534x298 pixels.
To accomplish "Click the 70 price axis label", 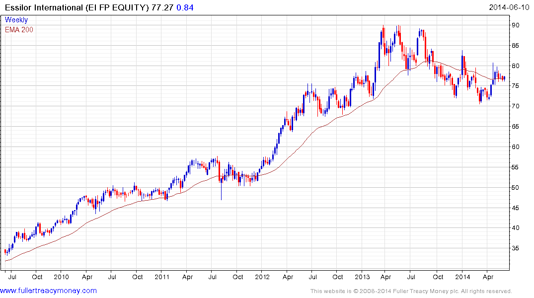I will click(x=515, y=106).
